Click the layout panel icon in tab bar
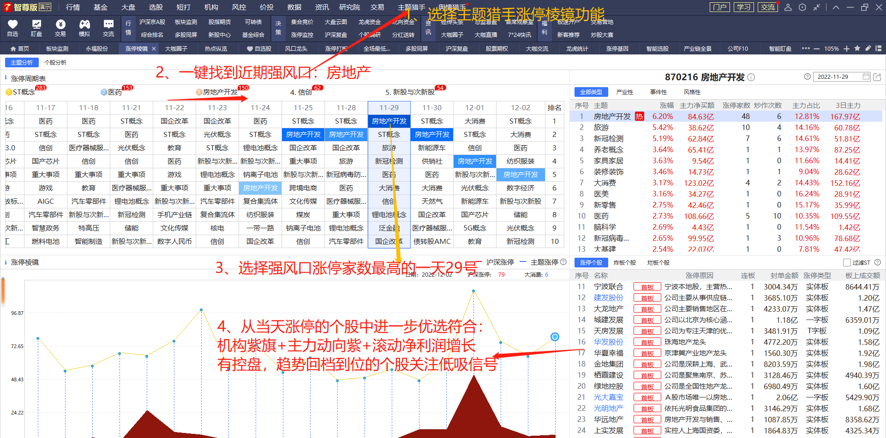The height and width of the screenshot is (438, 886). point(879,48)
